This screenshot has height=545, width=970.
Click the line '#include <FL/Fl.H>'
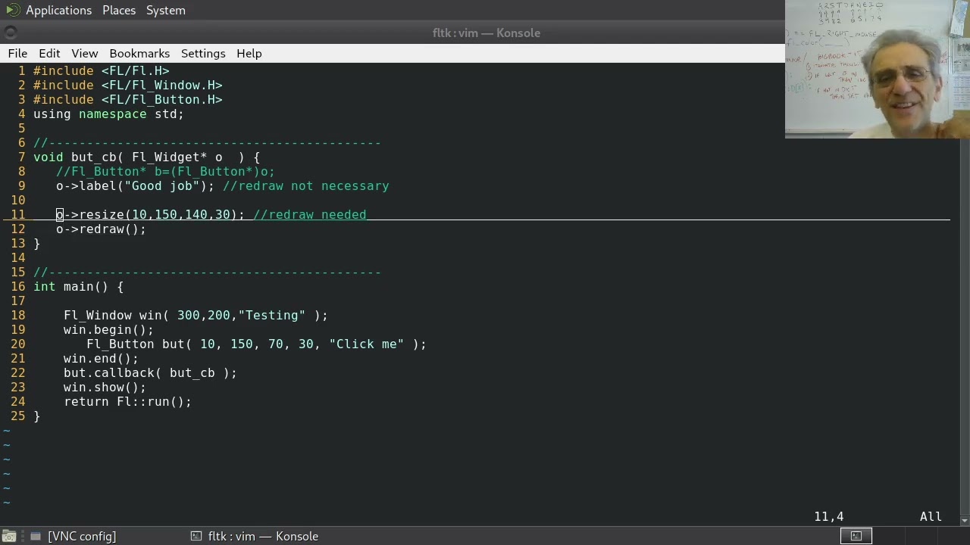point(102,70)
